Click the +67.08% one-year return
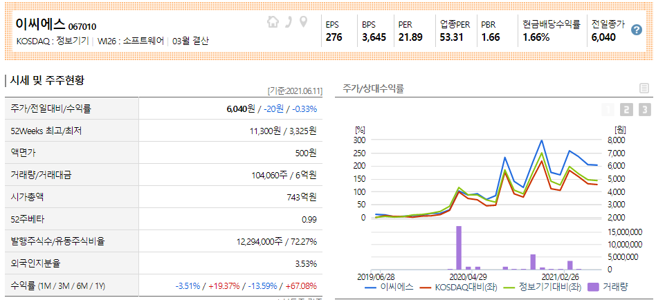Viewport: 656px width, 300px height. coord(301,286)
